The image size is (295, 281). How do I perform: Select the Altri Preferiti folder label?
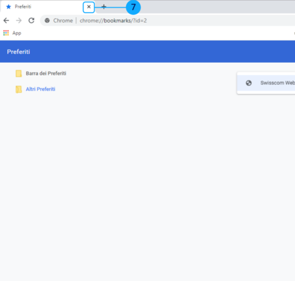(40, 89)
